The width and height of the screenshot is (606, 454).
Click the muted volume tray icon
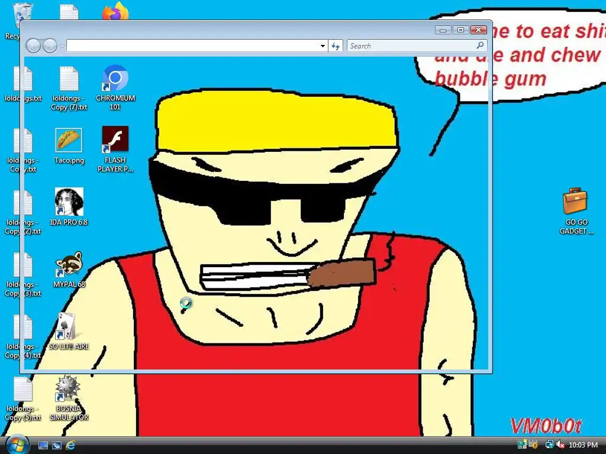[561, 445]
